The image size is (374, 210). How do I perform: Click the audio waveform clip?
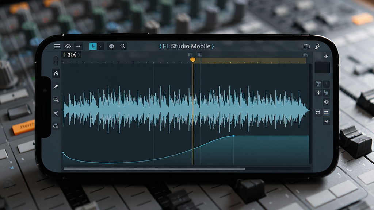pyautogui.click(x=186, y=109)
